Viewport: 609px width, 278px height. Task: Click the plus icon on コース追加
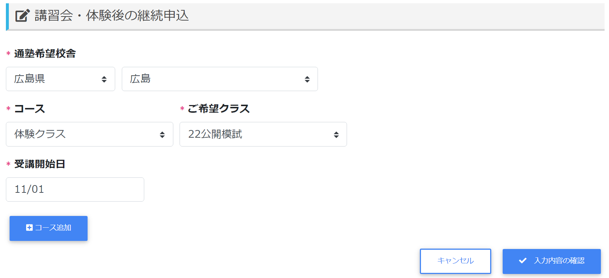(29, 228)
